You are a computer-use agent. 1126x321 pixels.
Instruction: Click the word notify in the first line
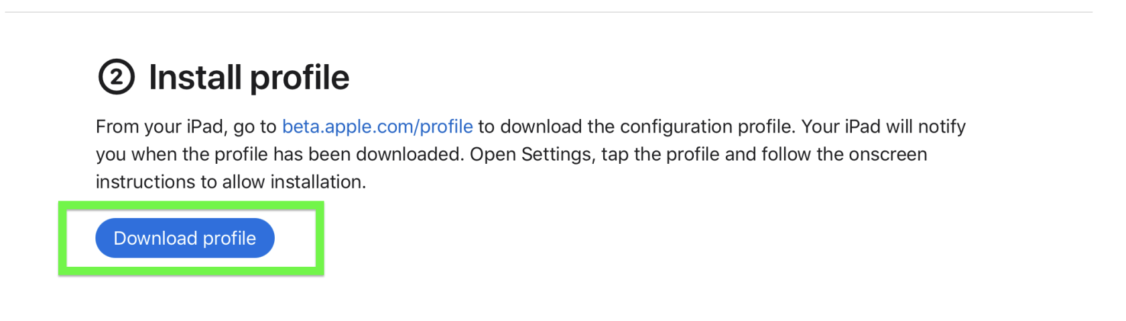942,126
